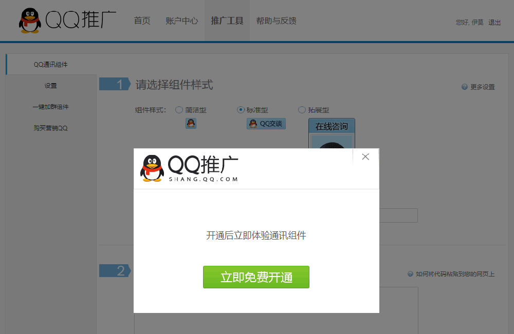Select the 简洁型 component style
The image size is (514, 334).
[x=178, y=110]
